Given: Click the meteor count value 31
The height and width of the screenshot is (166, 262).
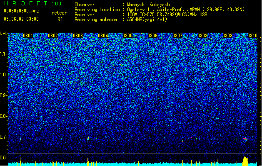Looking at the screenshot, I should (x=60, y=19).
